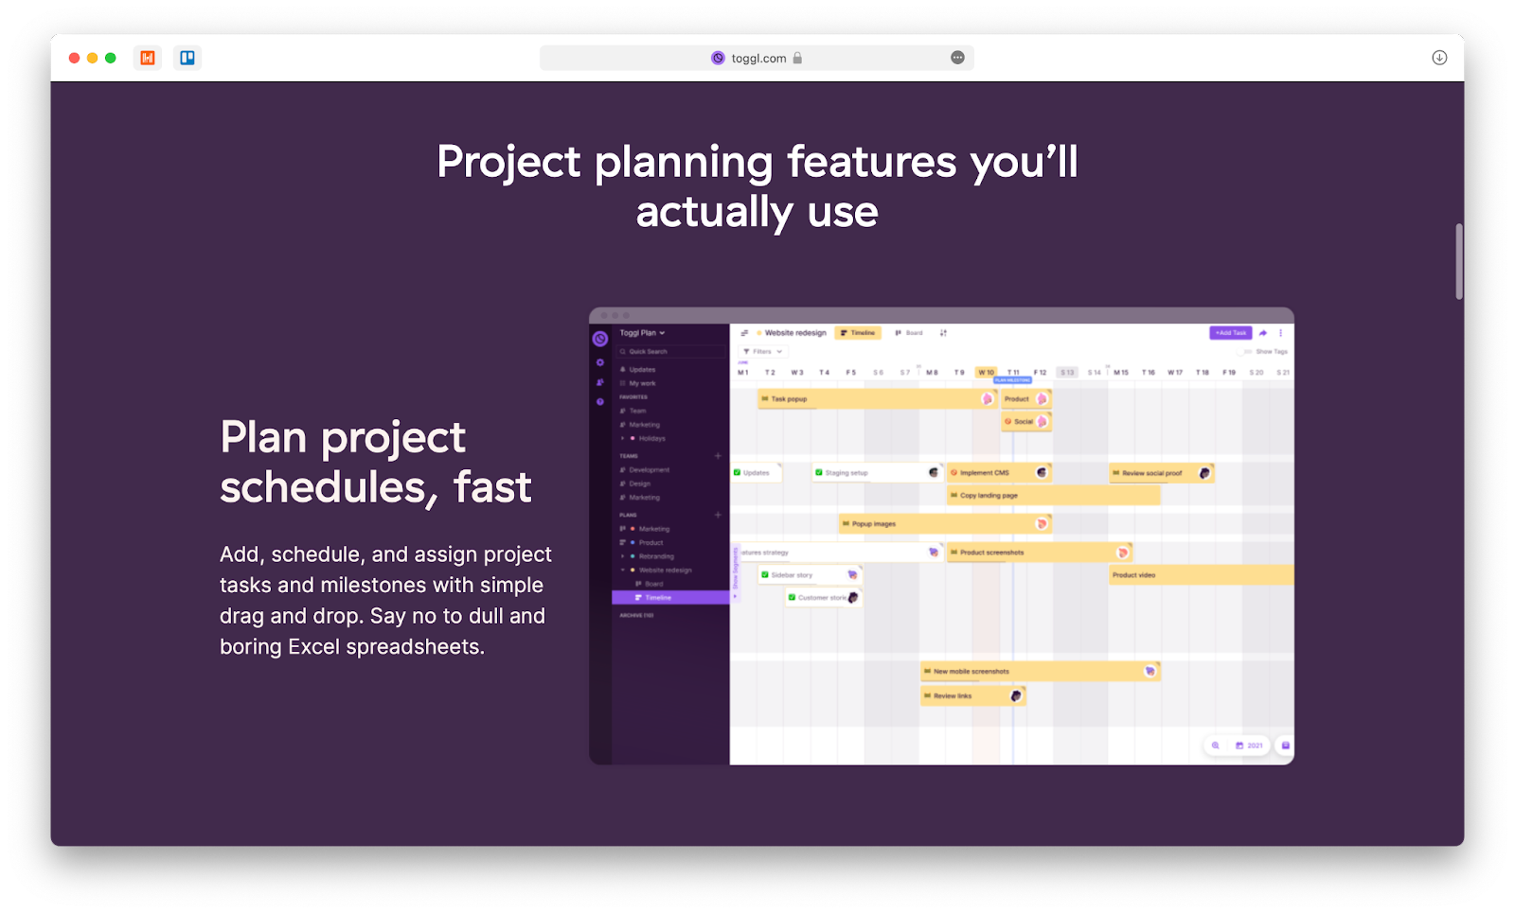Open the Copy landing page task
Screen dimensions: 1515x913
1054,496
